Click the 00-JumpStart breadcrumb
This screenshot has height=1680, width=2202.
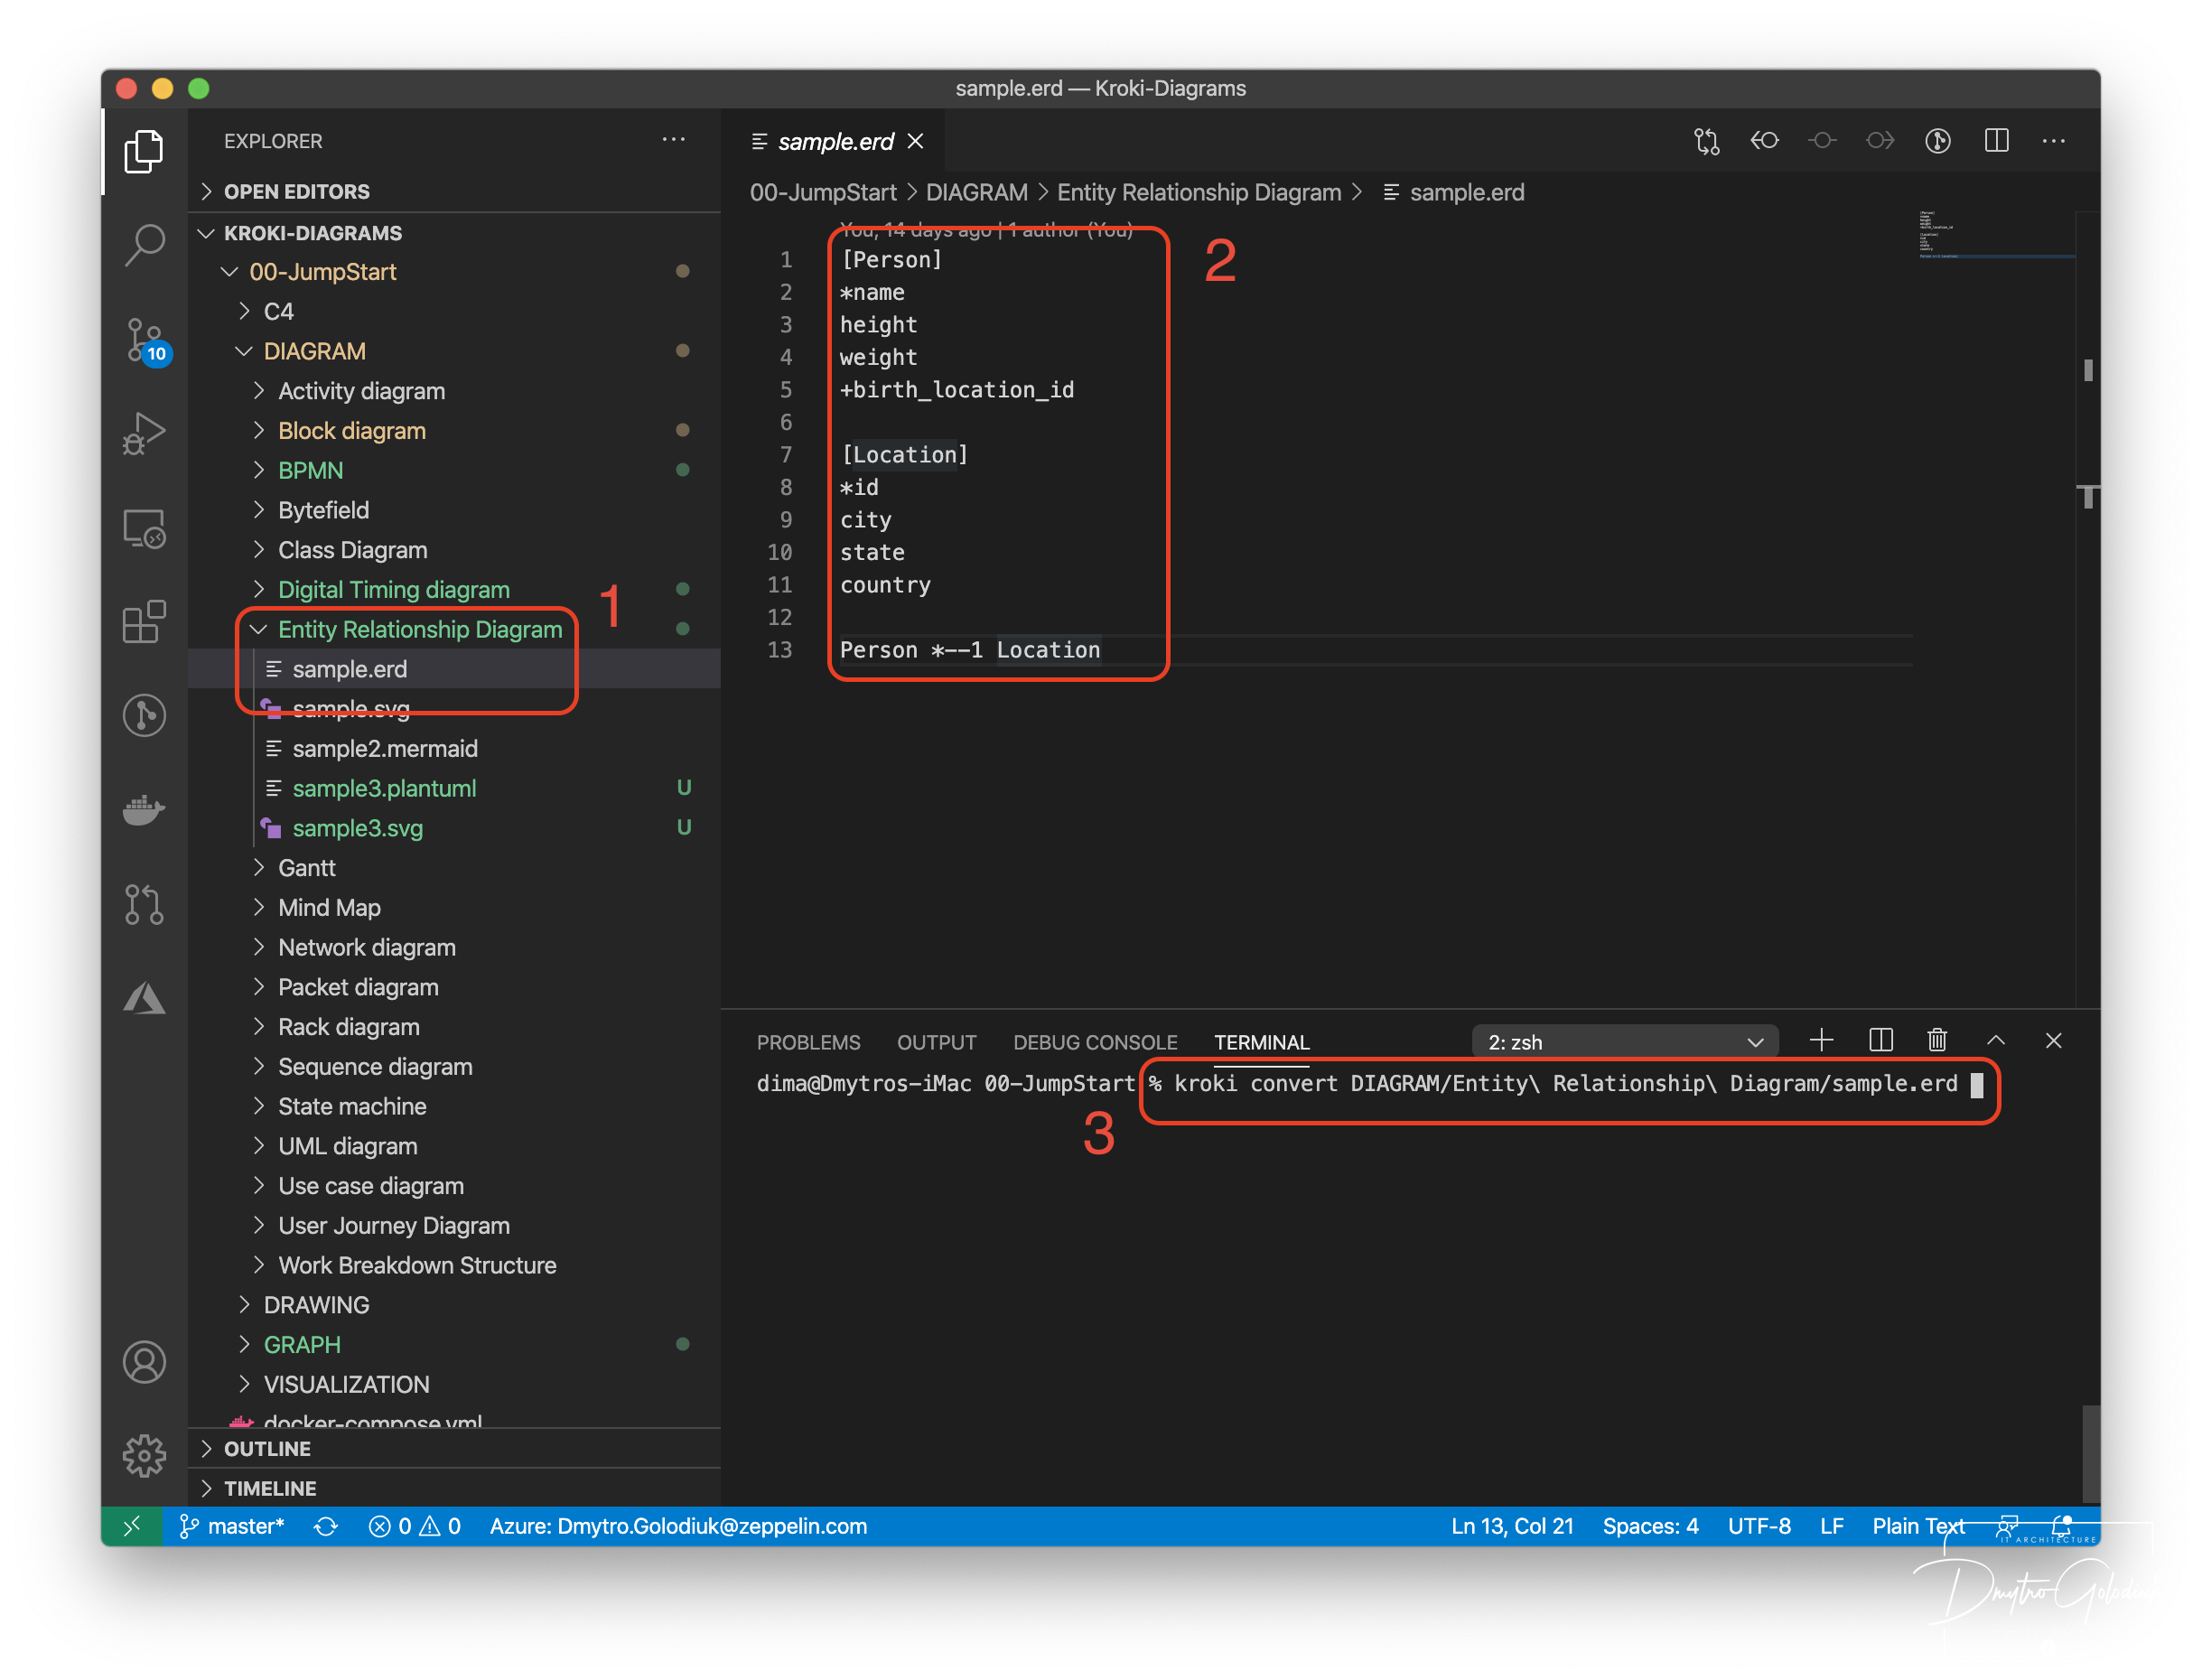(x=822, y=192)
